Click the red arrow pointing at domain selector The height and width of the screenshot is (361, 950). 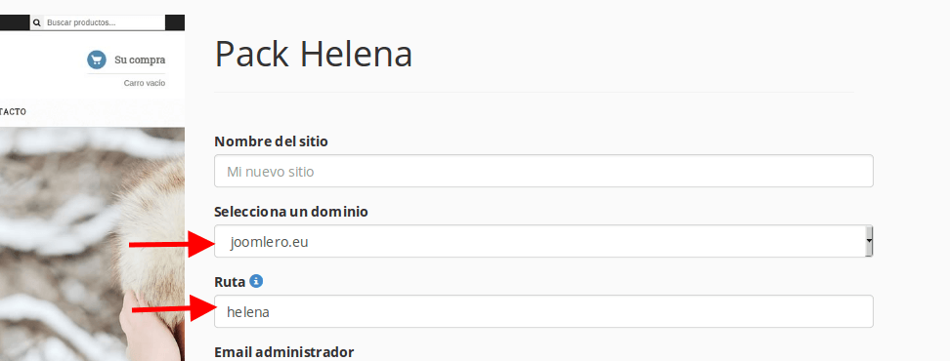click(171, 244)
